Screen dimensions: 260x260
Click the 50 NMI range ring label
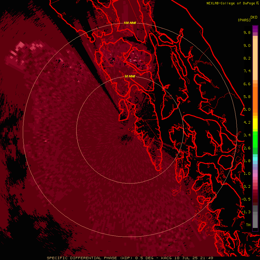[x=130, y=76]
